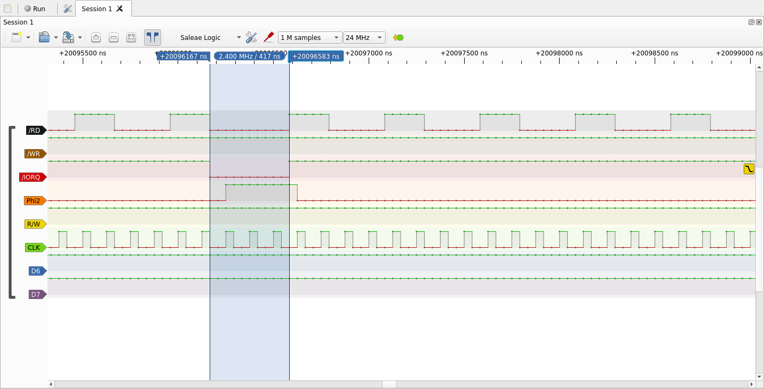Expand the save options dropdown arrow
Image resolution: width=764 pixels, height=389 pixels.
coord(80,37)
